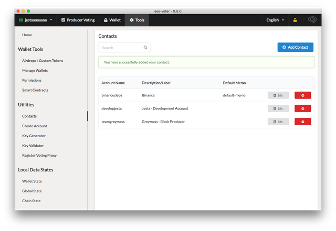This screenshot has width=336, height=231.
Task: Delete the binancecleos contact
Action: tap(302, 95)
